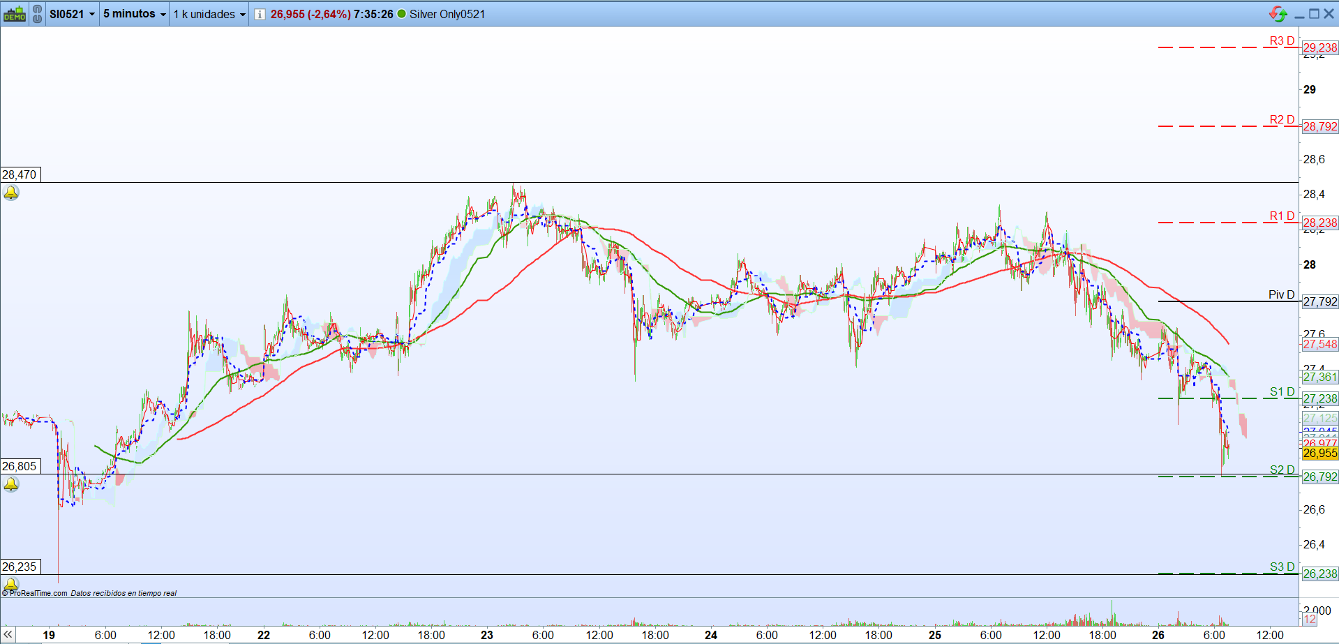Click the double-left arrow scroll button
1339x644 pixels.
(x=8, y=635)
